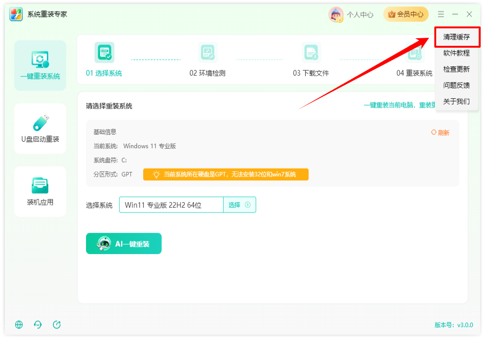Click the user avatar icon
This screenshot has height=340, width=483.
pos(336,15)
